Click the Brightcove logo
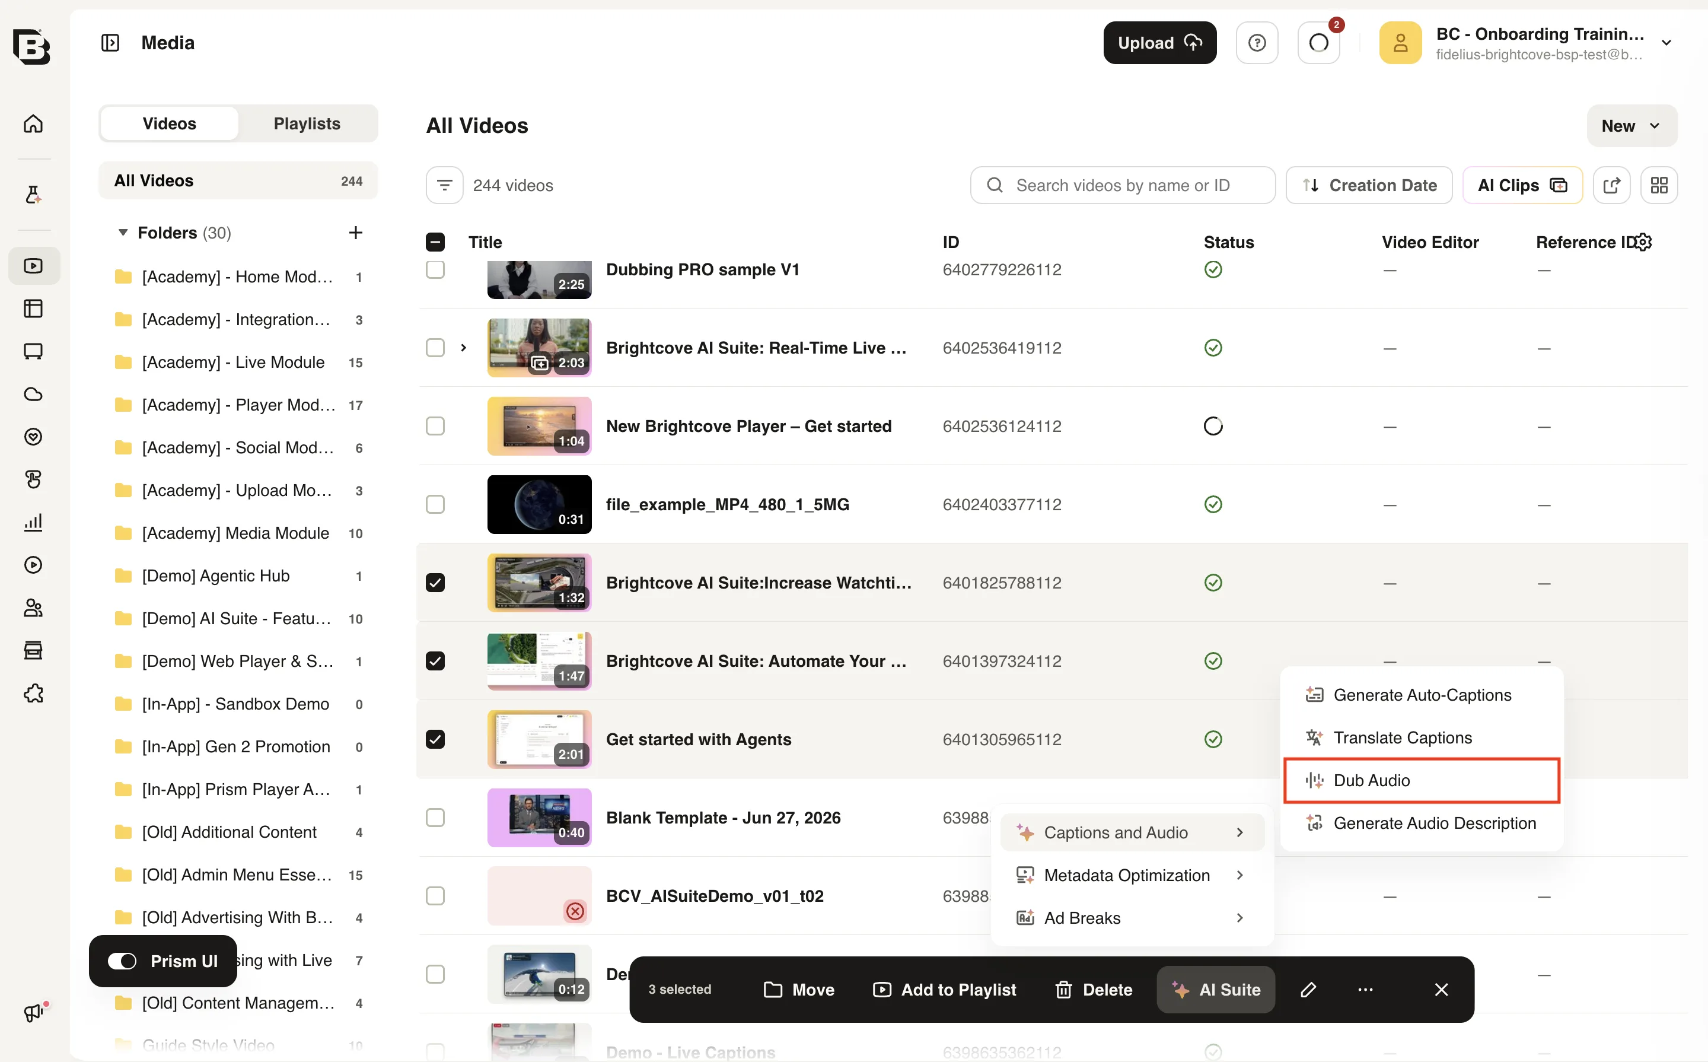1708x1062 pixels. [31, 46]
